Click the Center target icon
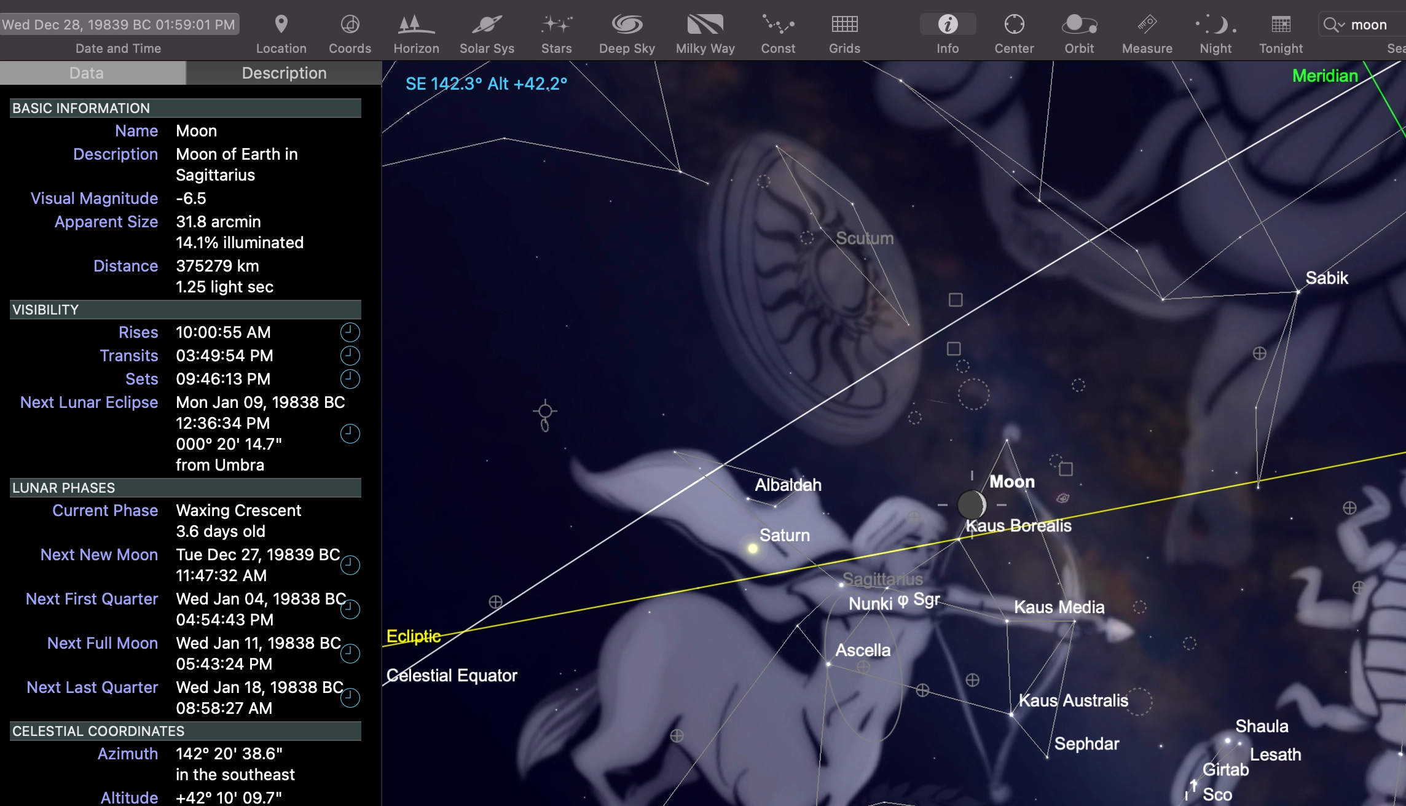This screenshot has height=806, width=1406. click(1014, 25)
